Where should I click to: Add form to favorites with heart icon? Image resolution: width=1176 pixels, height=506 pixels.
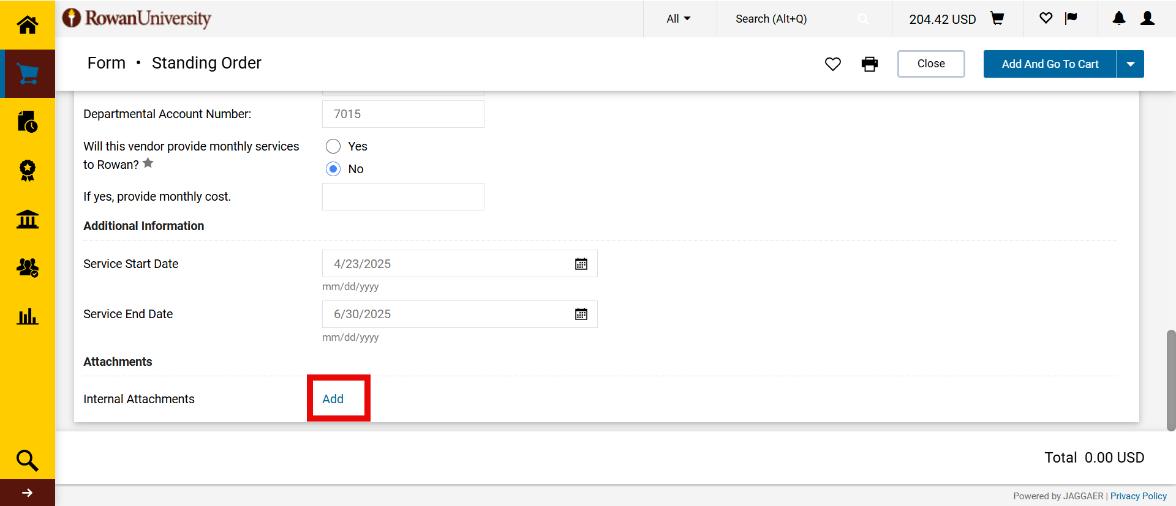pyautogui.click(x=832, y=64)
